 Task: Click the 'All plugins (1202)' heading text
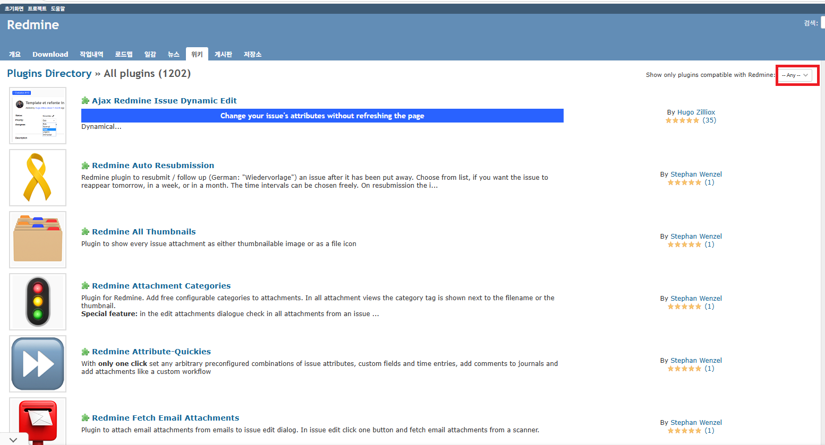[147, 73]
